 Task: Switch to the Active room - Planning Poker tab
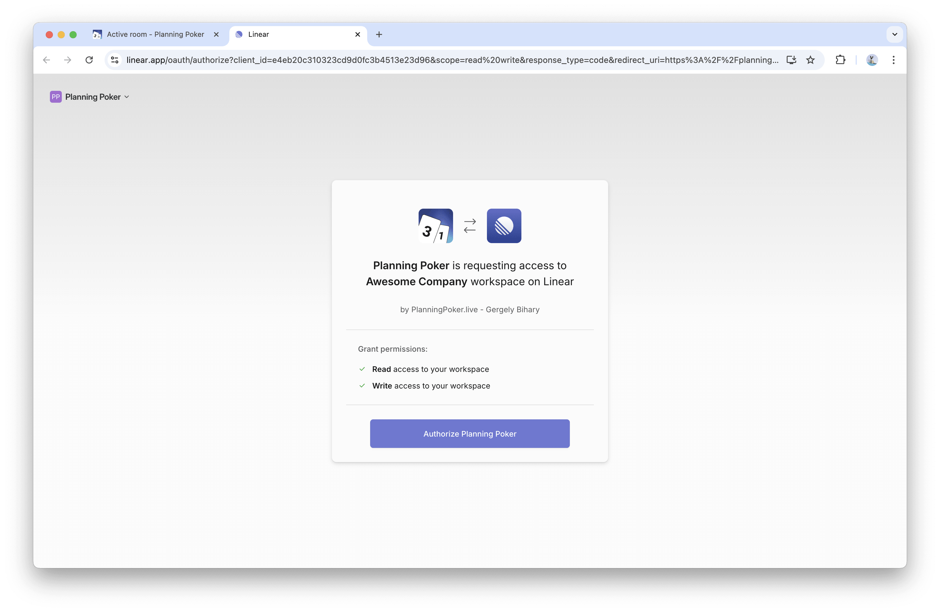coord(155,34)
